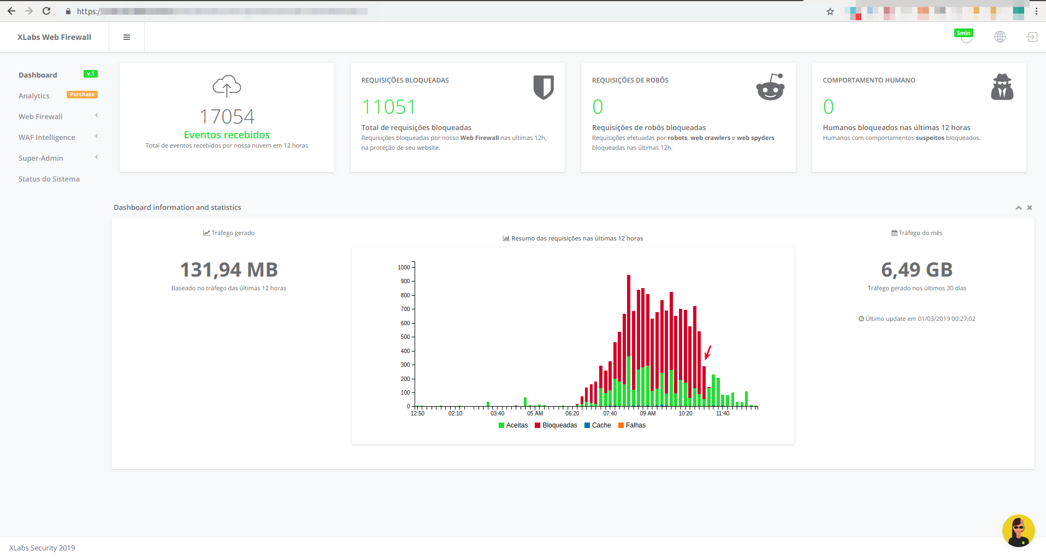Viewport: 1046px width, 557px height.
Task: Select WAF Intelligence in sidebar
Action: click(47, 137)
